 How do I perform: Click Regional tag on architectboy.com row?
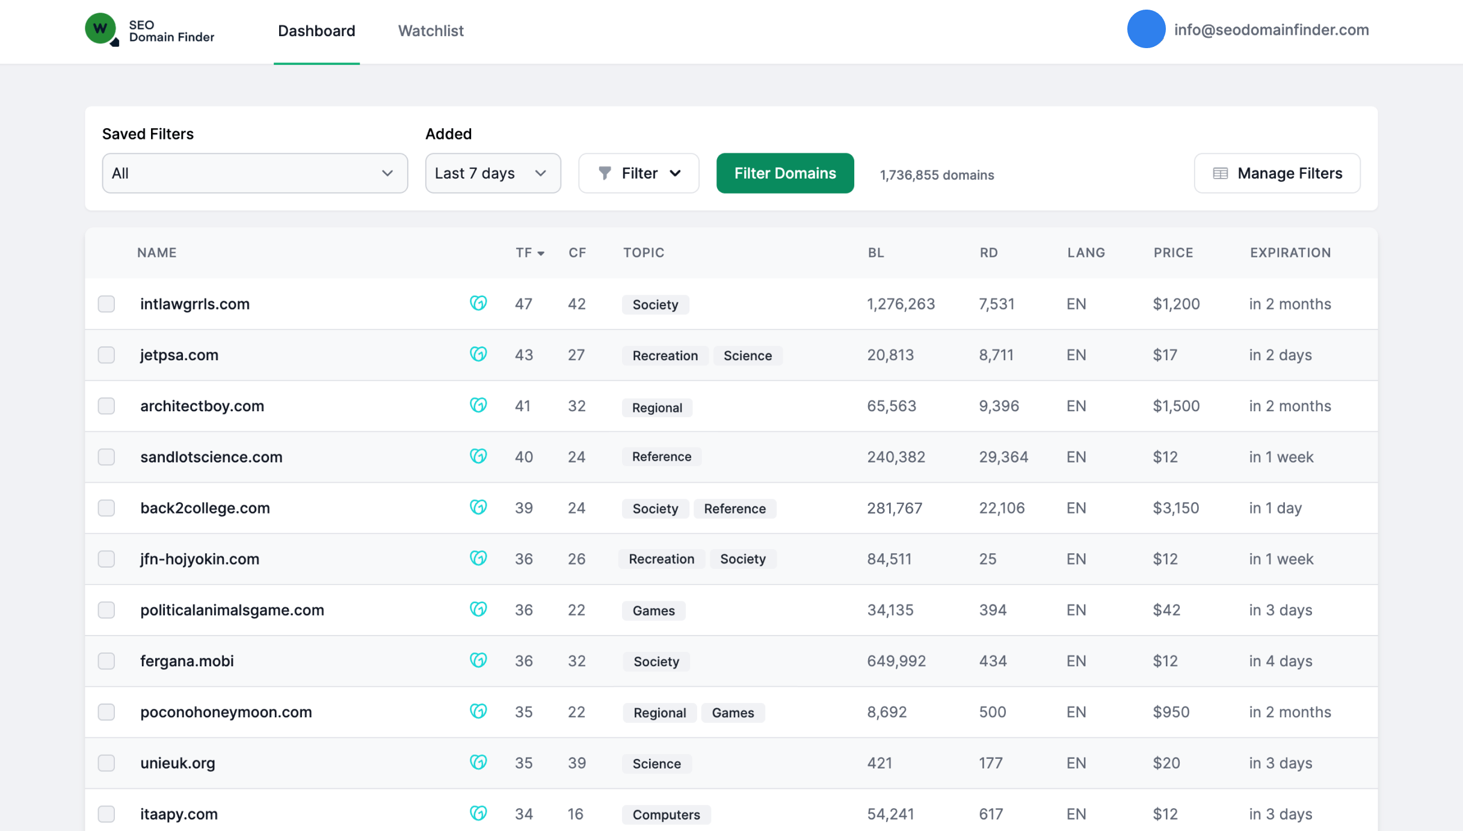click(x=657, y=408)
